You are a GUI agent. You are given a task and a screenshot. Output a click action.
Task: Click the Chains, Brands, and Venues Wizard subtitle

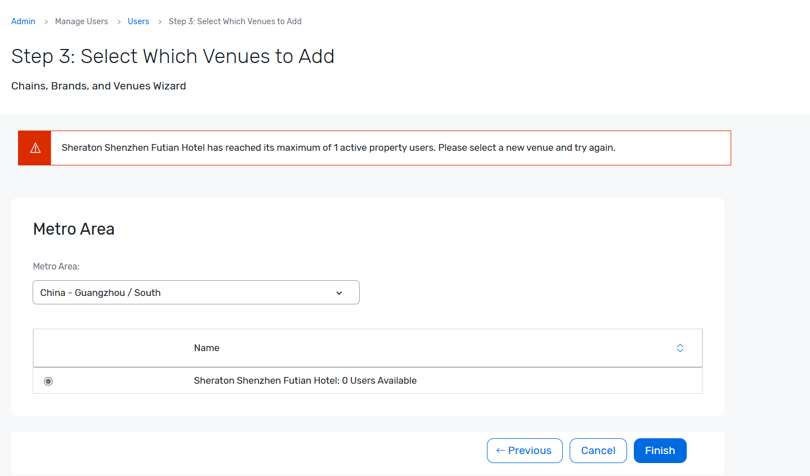click(99, 86)
